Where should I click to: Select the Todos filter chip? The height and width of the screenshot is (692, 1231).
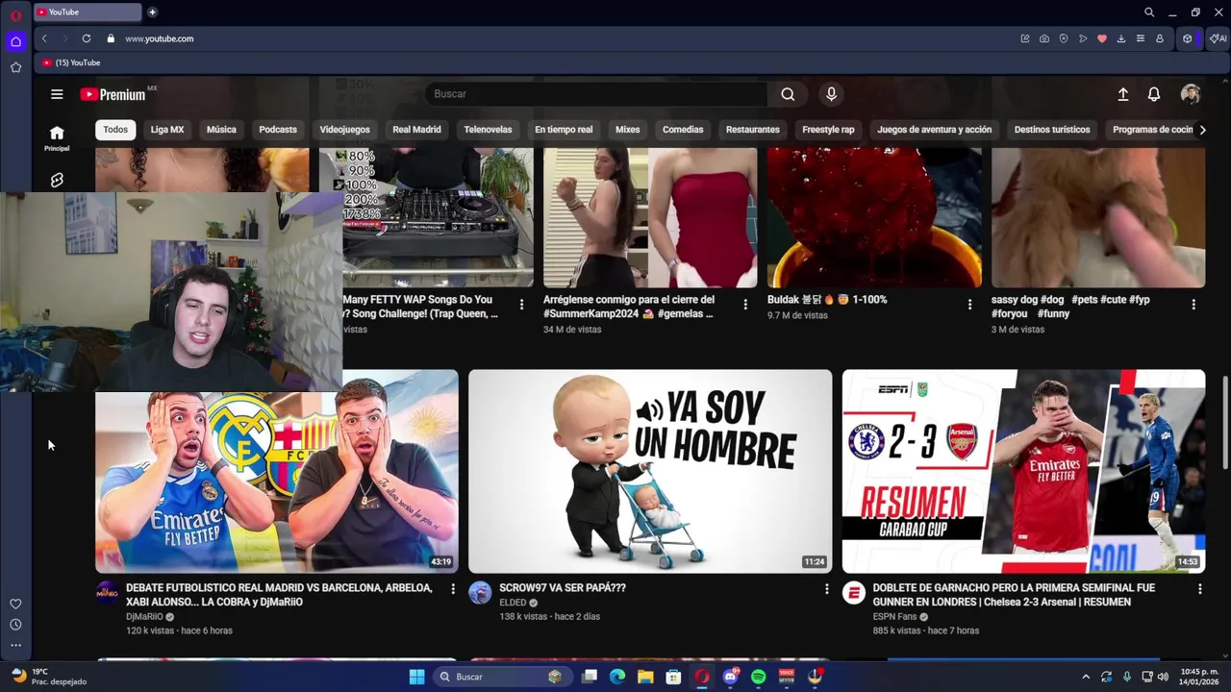[115, 130]
